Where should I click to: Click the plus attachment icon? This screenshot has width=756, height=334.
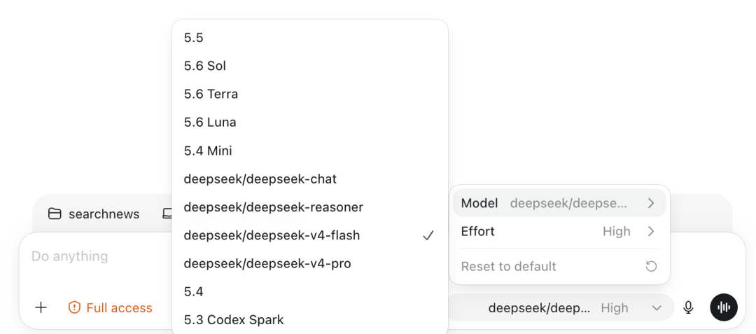tap(41, 307)
